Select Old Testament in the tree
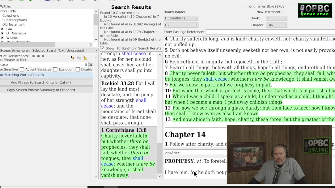This screenshot has height=188, width=335. (13, 25)
